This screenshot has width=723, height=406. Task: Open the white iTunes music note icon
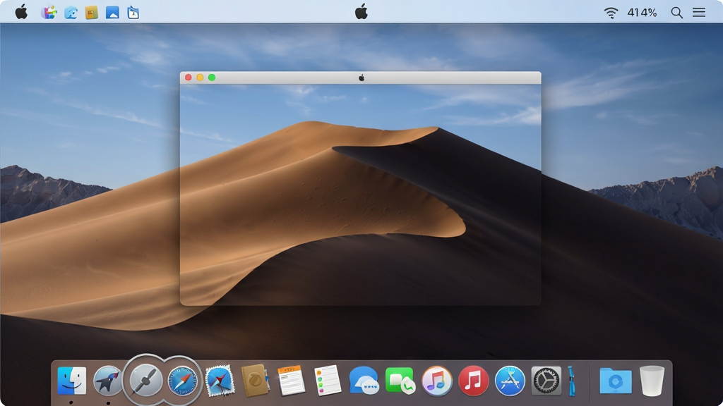(436, 381)
